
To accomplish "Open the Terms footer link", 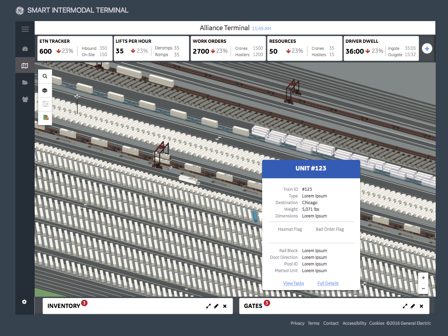I will click(x=314, y=323).
